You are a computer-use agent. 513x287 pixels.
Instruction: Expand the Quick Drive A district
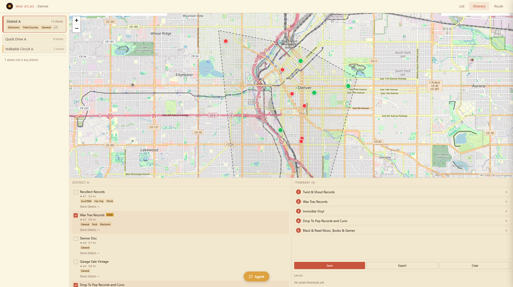coord(35,39)
